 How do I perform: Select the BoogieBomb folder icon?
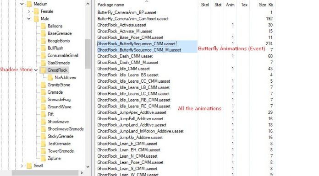[43, 41]
